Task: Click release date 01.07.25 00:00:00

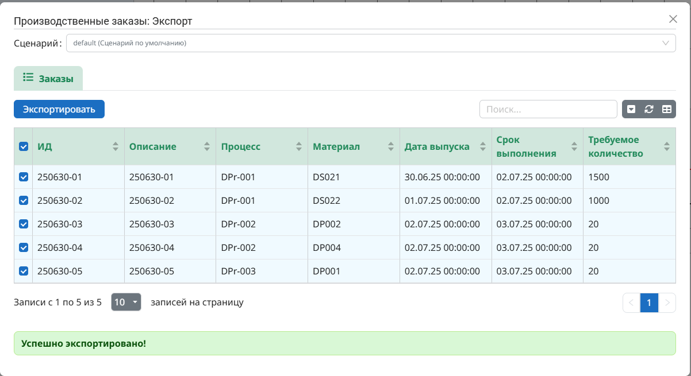Action: [x=446, y=201]
